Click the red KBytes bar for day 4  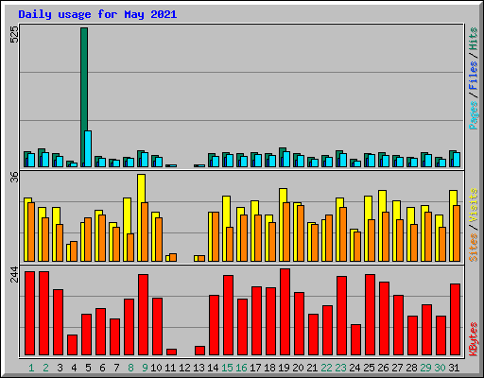(x=72, y=345)
